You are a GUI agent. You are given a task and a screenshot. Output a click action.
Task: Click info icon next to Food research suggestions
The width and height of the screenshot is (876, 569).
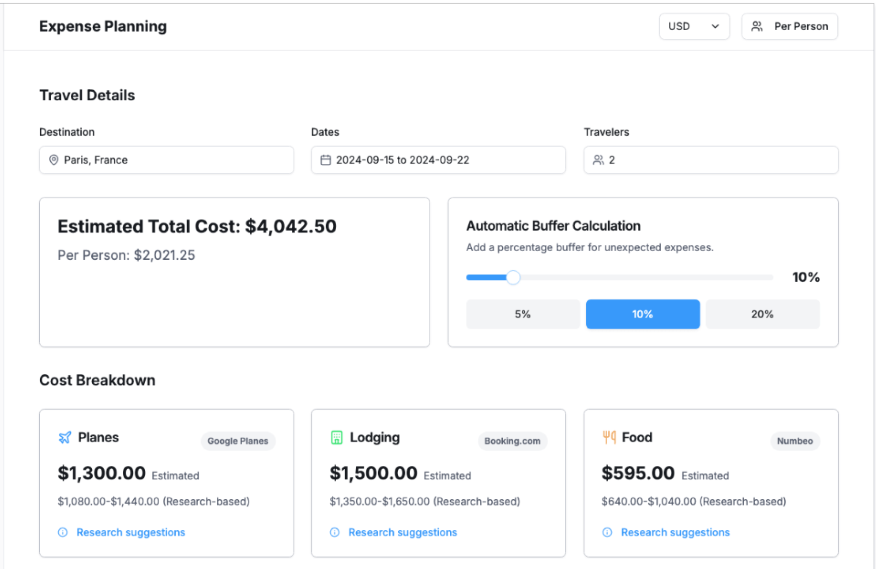[x=607, y=532]
